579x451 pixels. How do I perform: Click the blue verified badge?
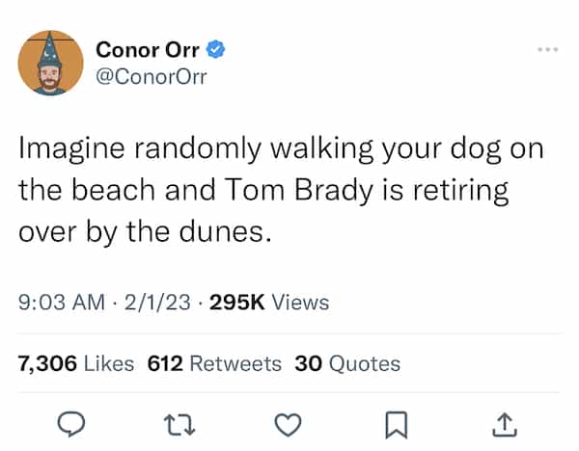point(219,49)
